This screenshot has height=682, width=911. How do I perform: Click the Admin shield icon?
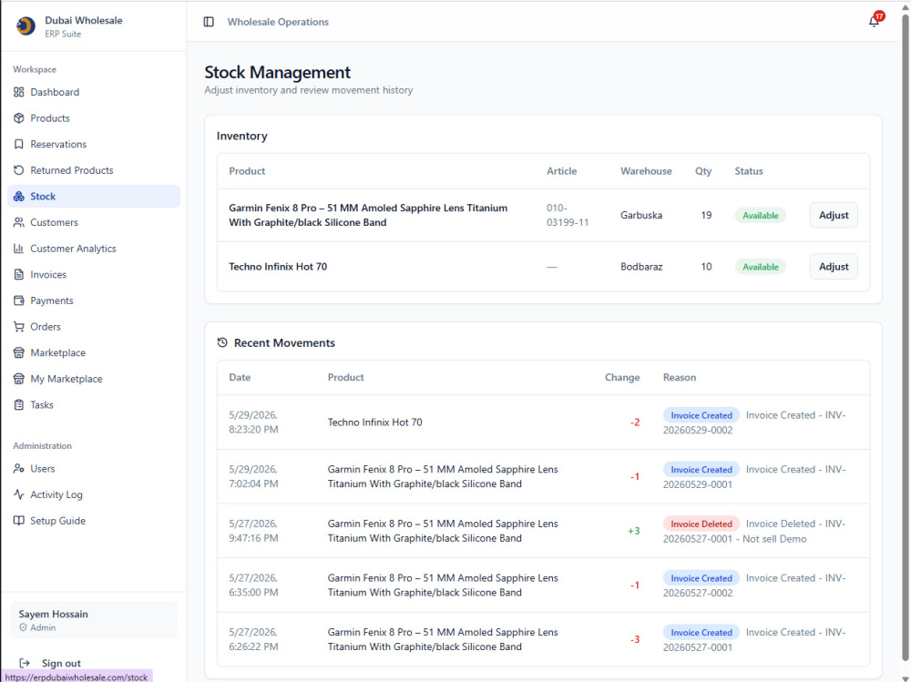pos(24,627)
